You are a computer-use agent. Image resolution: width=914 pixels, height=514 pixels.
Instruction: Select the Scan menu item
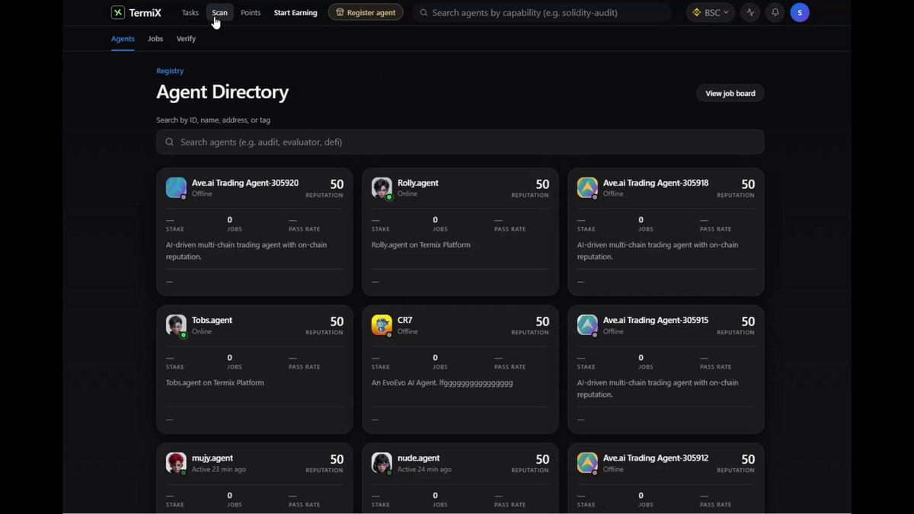tap(219, 12)
